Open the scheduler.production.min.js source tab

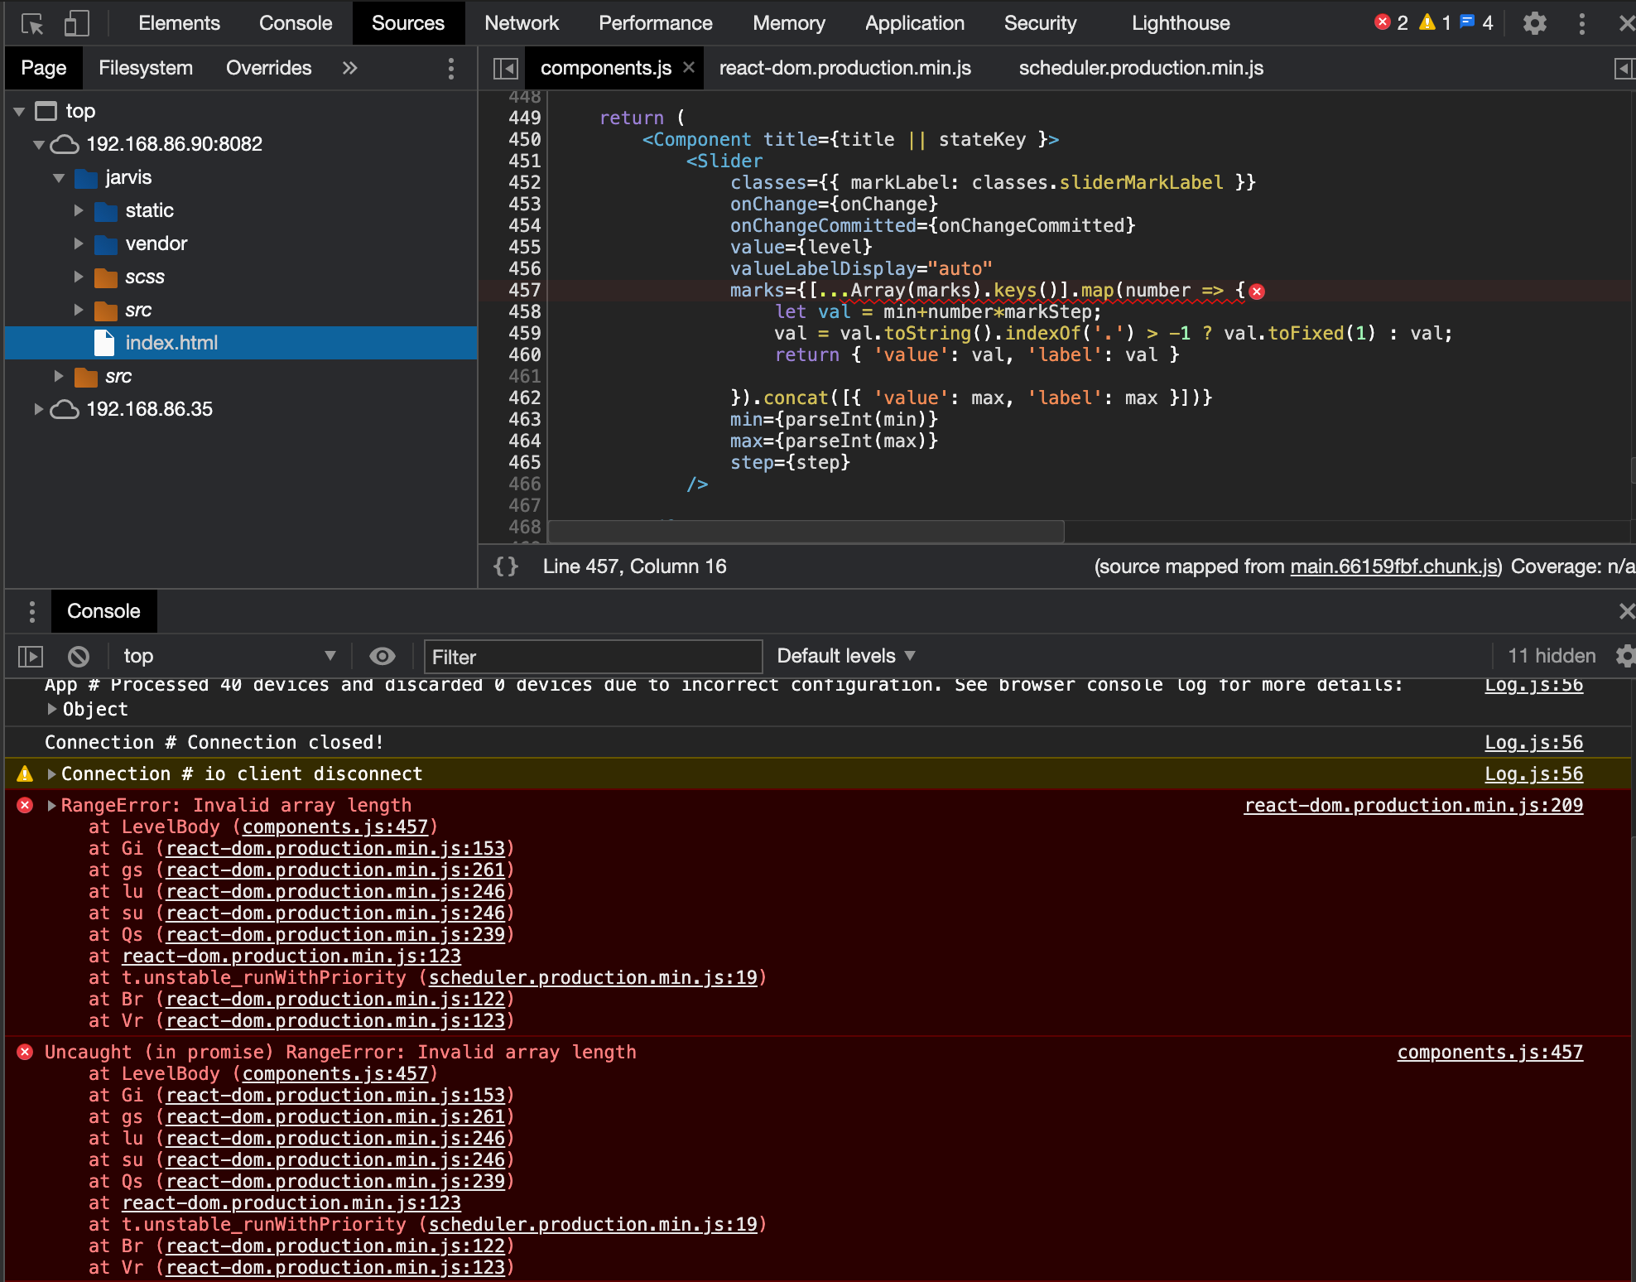[1141, 68]
